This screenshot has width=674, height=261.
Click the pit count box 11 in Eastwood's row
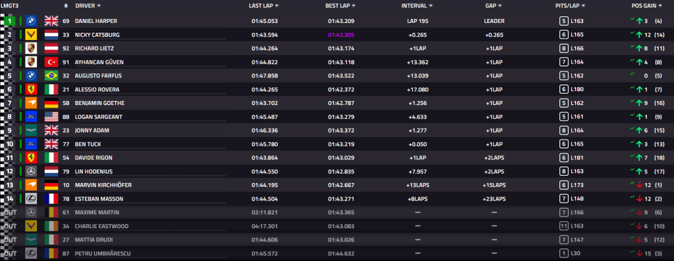[563, 226]
